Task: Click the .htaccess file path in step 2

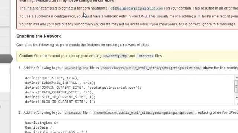Action: coord(144,113)
